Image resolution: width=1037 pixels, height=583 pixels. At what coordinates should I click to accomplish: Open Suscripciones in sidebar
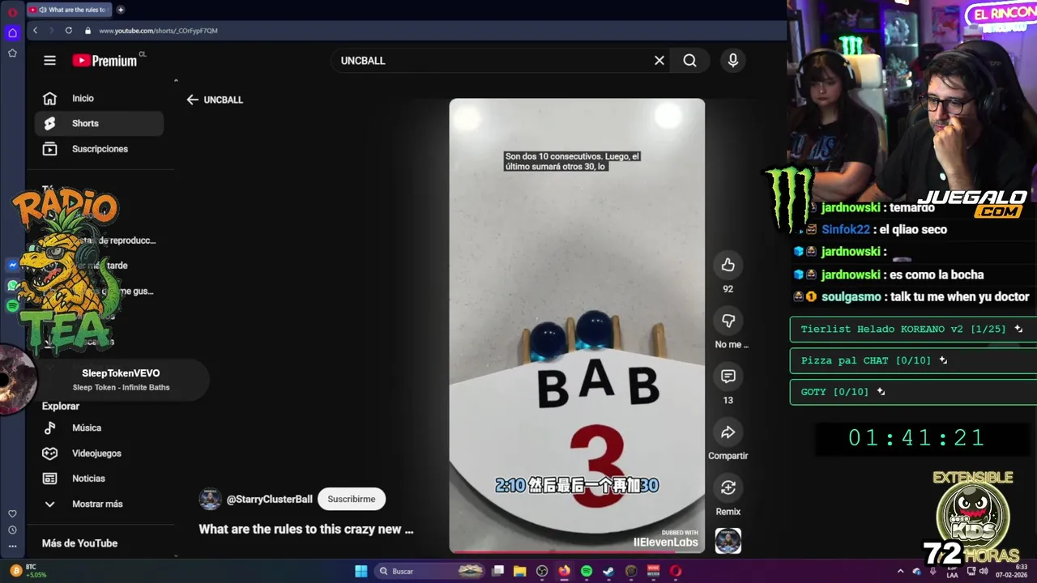[x=99, y=149]
